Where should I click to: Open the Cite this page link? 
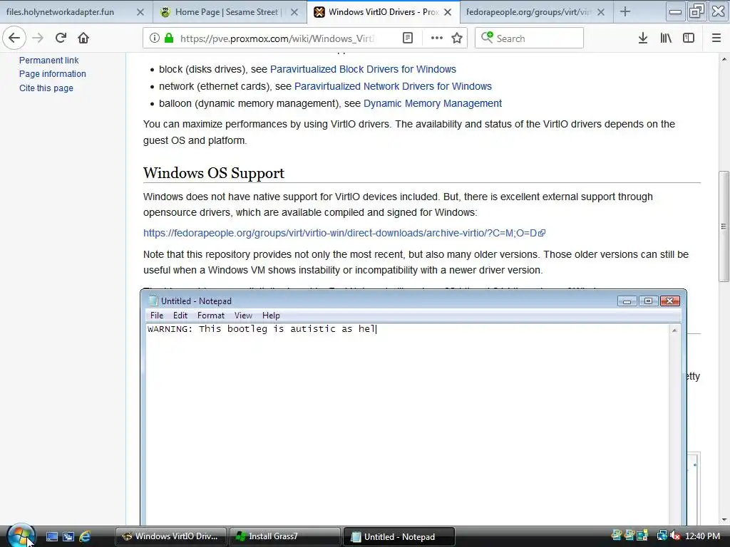46,88
